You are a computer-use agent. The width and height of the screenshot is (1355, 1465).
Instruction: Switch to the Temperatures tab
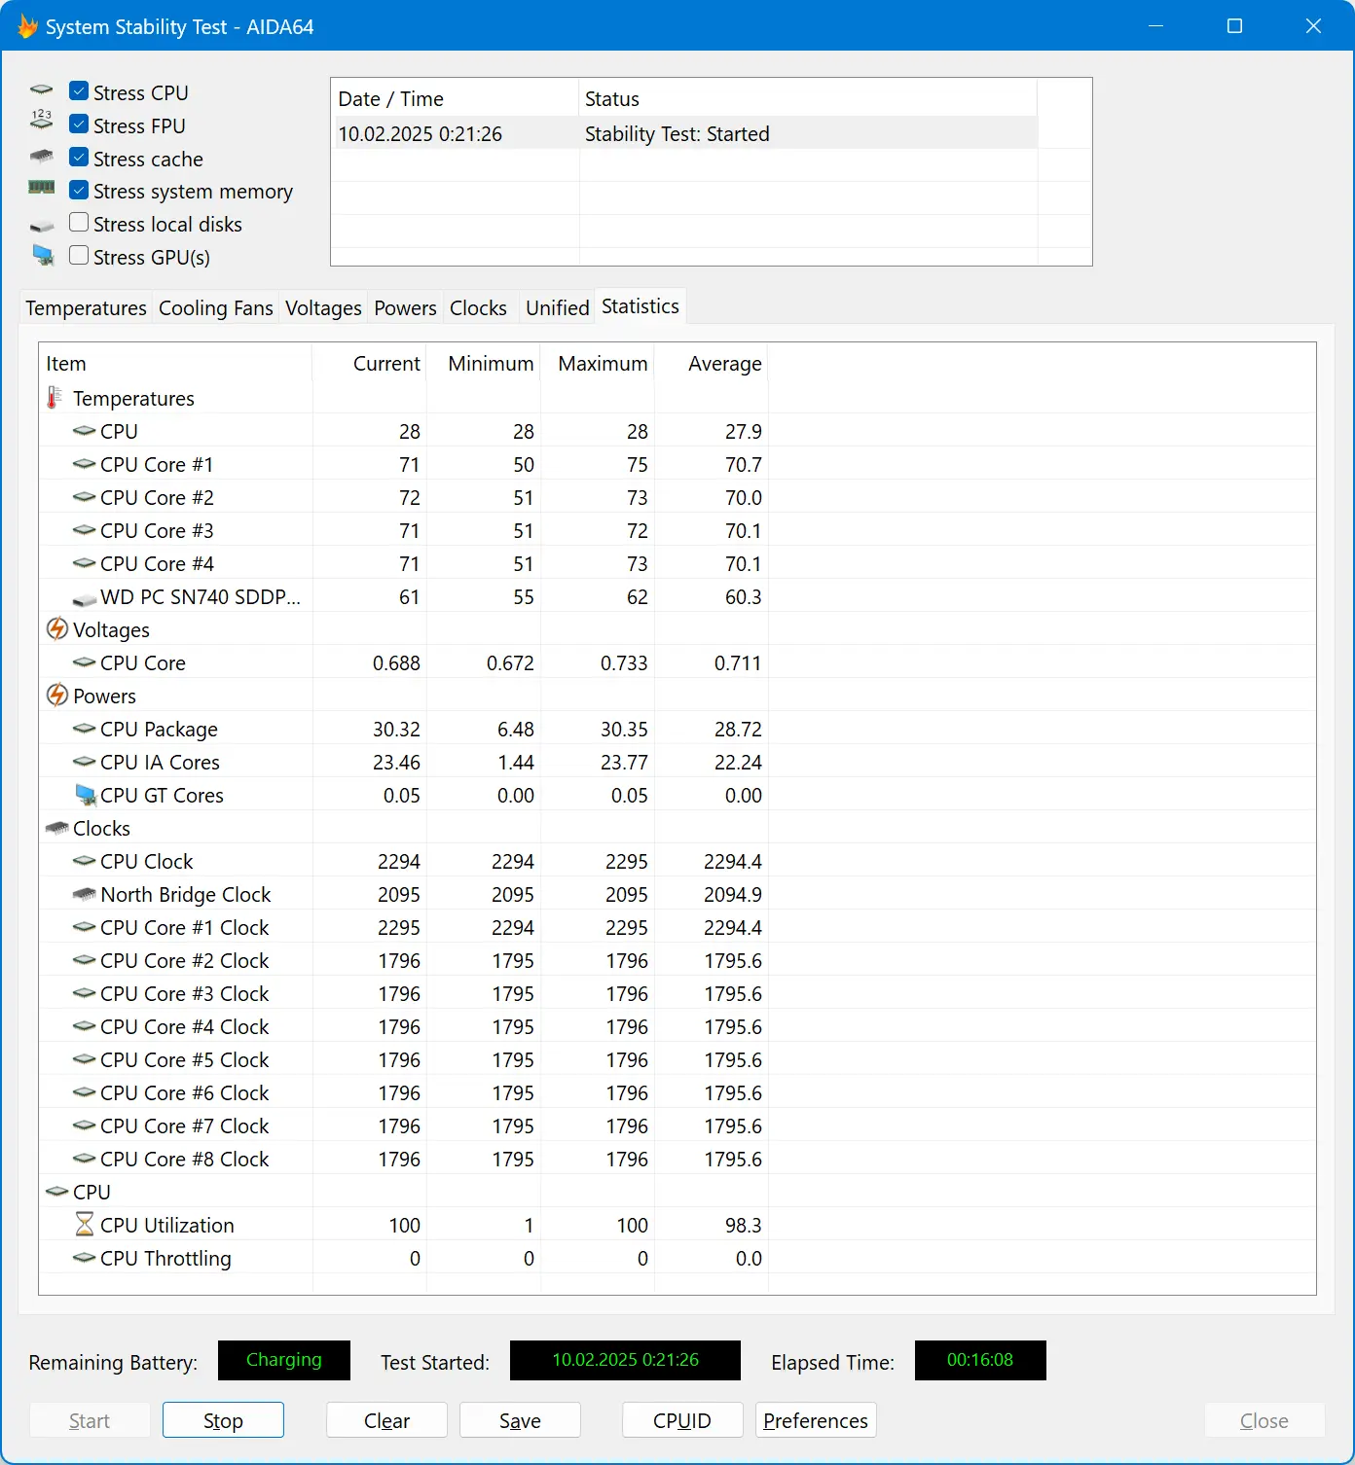tap(86, 307)
